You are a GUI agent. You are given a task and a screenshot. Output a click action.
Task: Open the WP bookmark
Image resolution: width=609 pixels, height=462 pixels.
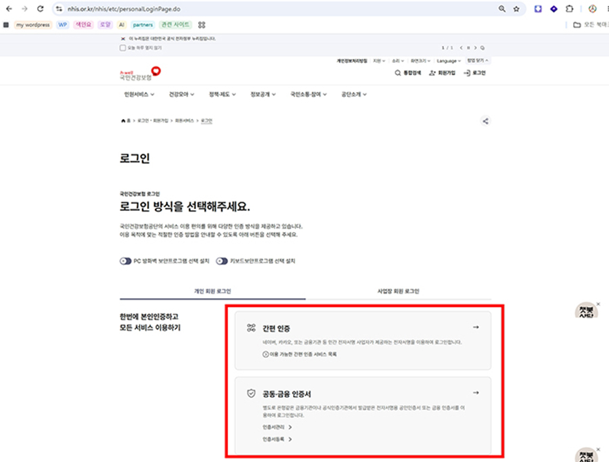(x=62, y=25)
